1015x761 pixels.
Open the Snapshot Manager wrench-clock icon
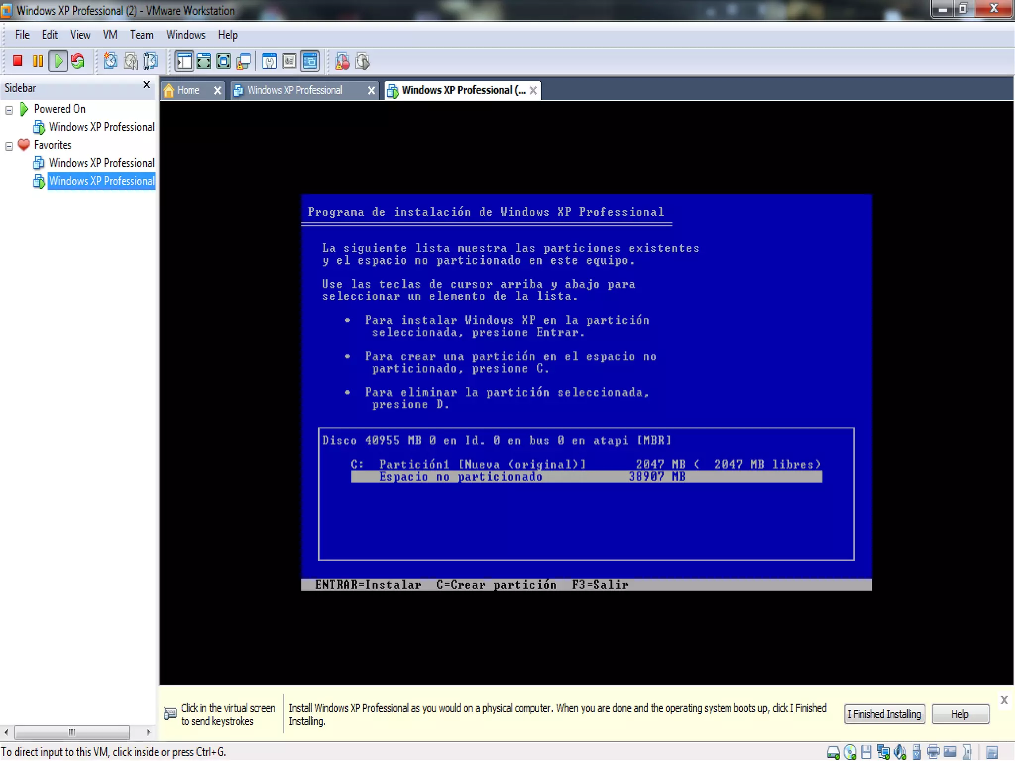pos(151,61)
